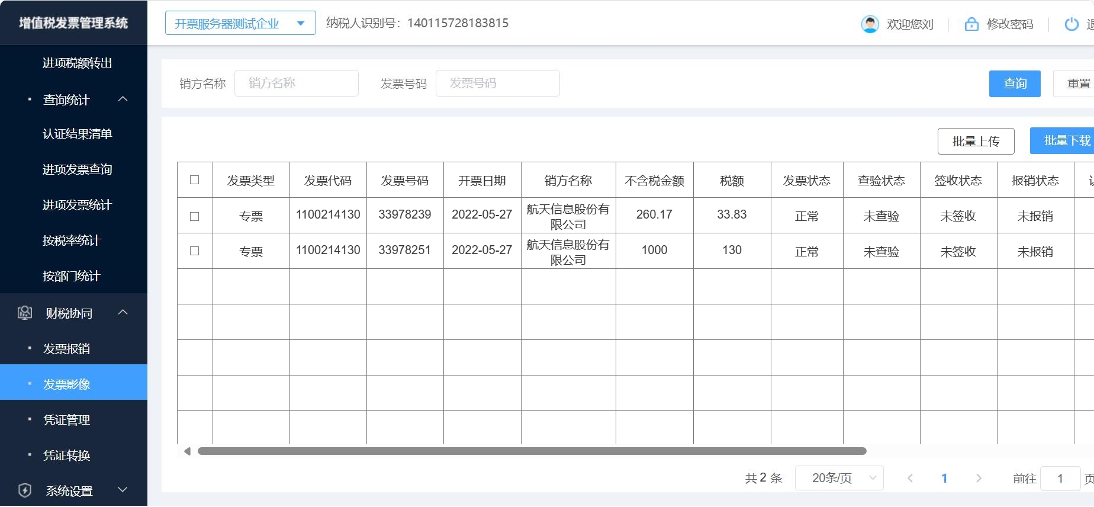Viewport: 1094px width, 507px height.
Task: Click tax amount cell 33.83
Action: coord(732,214)
